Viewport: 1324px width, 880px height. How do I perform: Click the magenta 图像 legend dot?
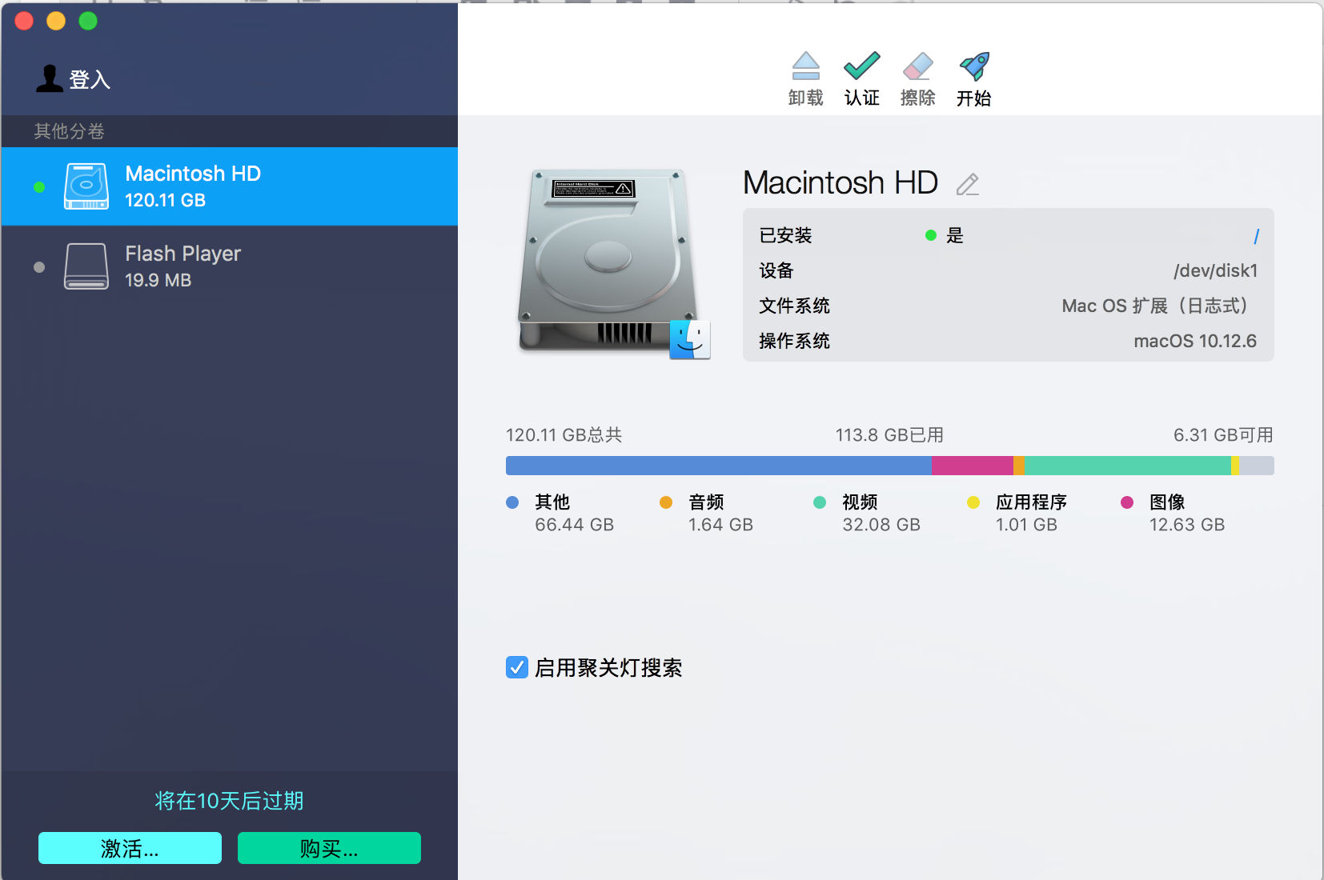(1127, 502)
